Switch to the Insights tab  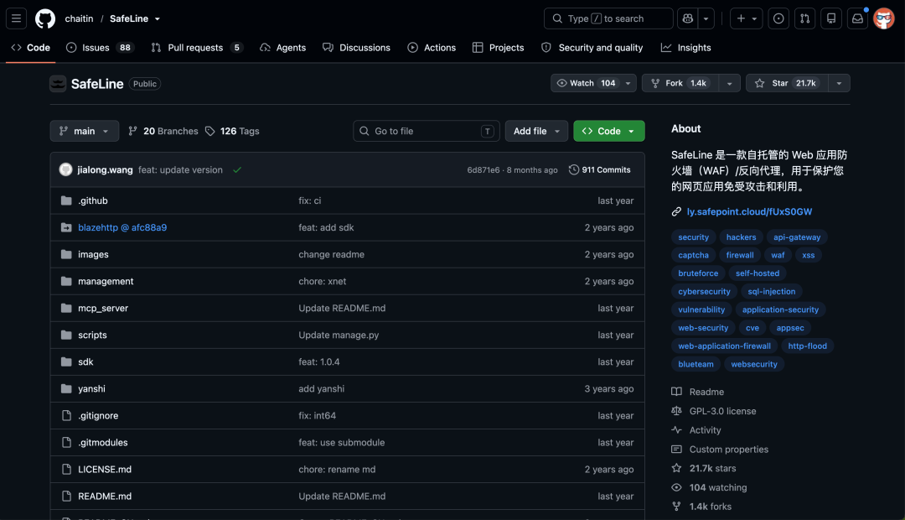[x=685, y=47]
